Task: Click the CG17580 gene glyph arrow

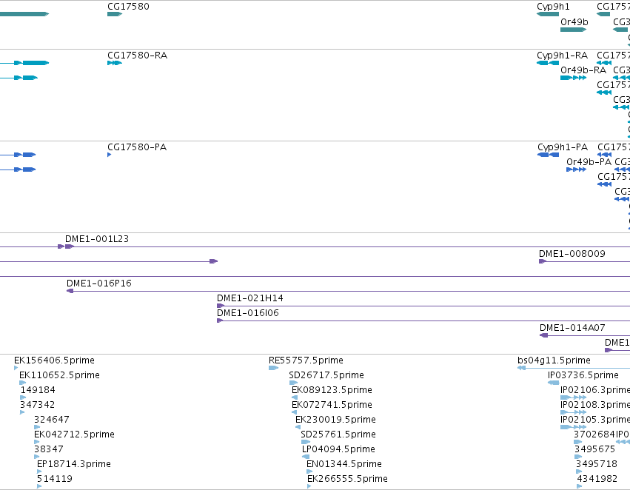Action: tap(115, 14)
